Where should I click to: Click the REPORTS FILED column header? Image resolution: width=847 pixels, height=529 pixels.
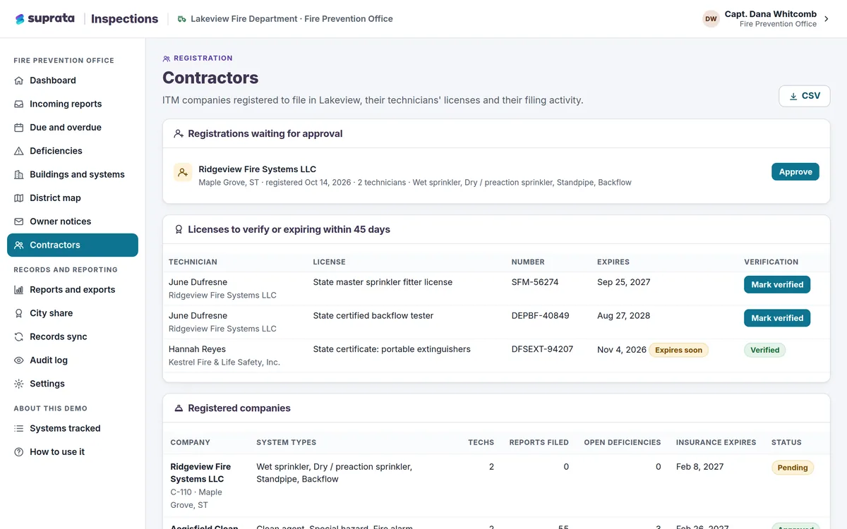pos(539,443)
